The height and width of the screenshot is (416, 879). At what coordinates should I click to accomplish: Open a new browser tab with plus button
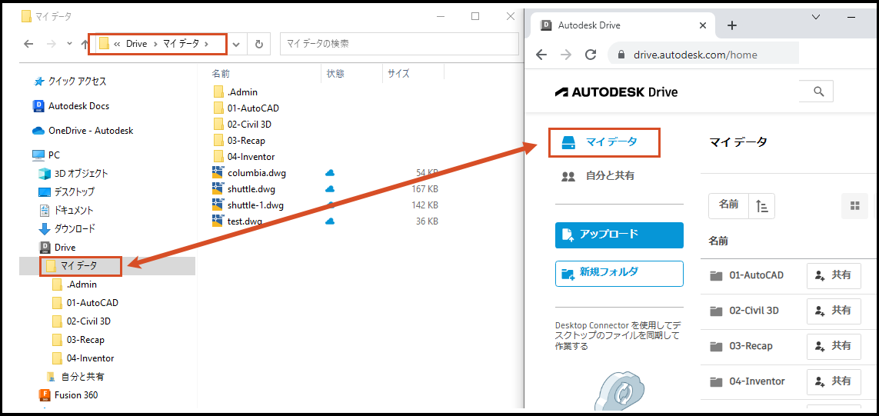(x=731, y=25)
